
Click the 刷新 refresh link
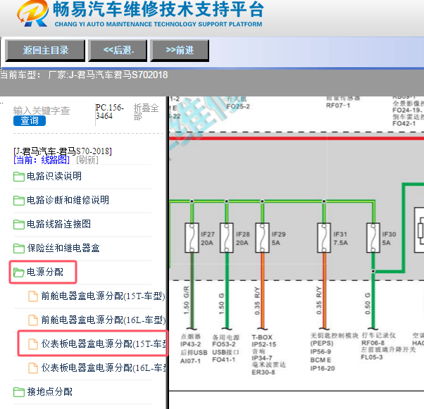coord(87,160)
